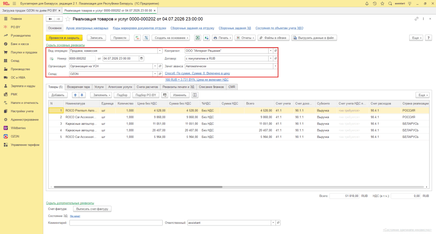Open the Банк и касса section
436x234 pixels.
pyautogui.click(x=20, y=44)
